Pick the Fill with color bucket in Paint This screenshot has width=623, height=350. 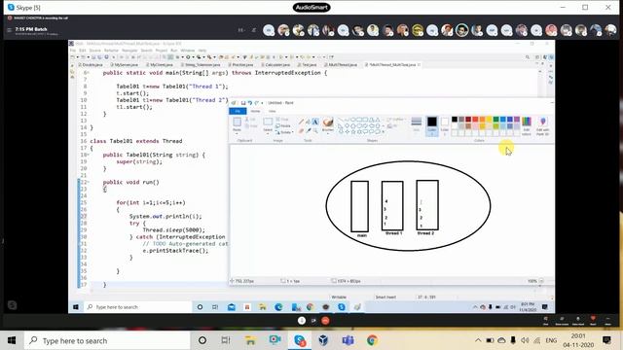(308, 121)
